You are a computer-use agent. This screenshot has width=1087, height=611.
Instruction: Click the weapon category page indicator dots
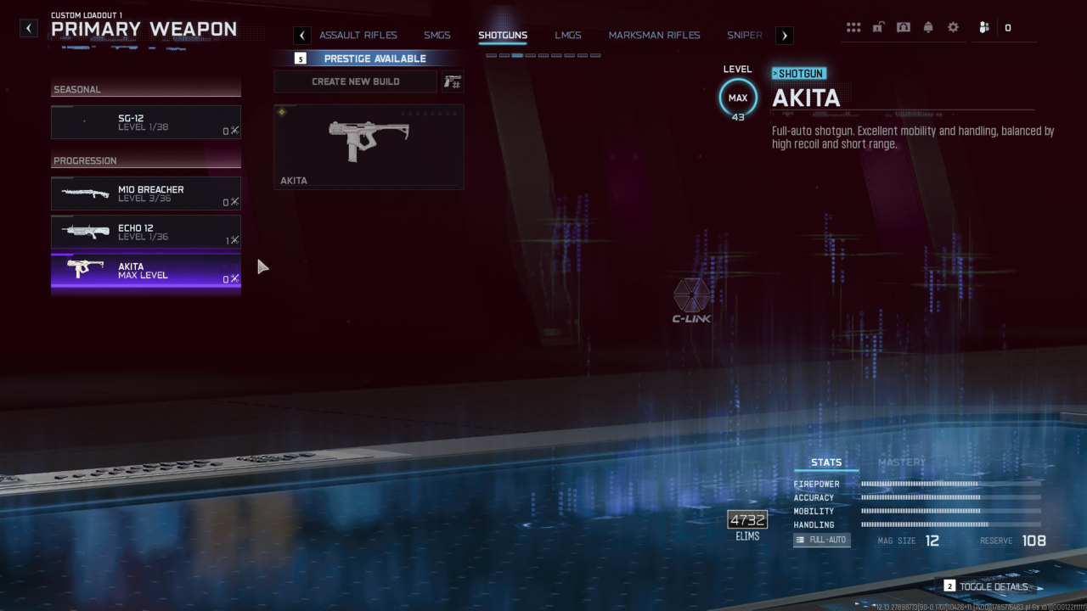[x=543, y=55]
